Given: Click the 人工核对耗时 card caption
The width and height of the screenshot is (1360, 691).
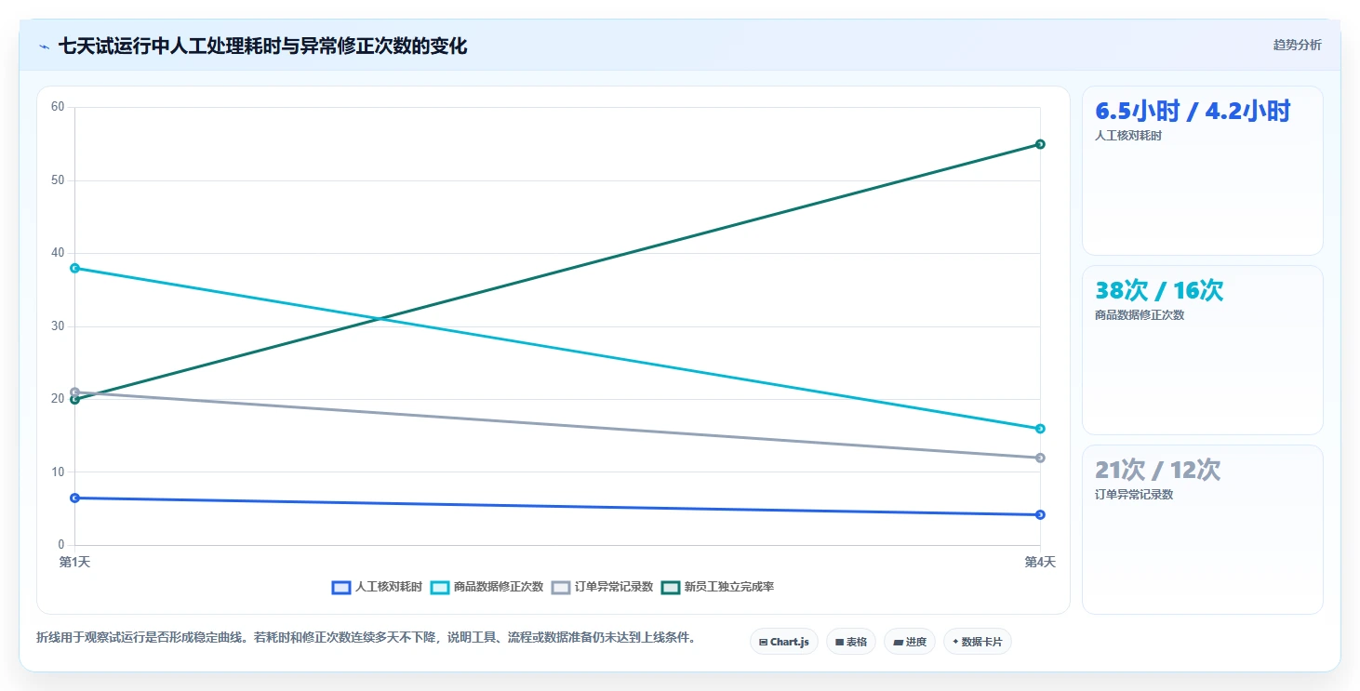Looking at the screenshot, I should tap(1128, 136).
